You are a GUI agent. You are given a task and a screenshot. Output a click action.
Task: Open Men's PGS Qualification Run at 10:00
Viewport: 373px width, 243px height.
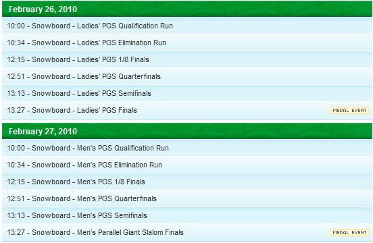187,148
